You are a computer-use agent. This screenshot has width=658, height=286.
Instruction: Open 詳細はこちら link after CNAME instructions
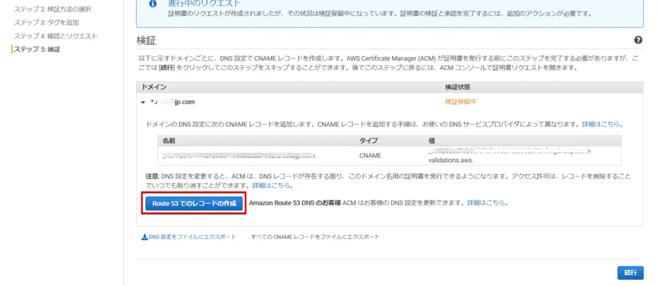tap(602, 125)
